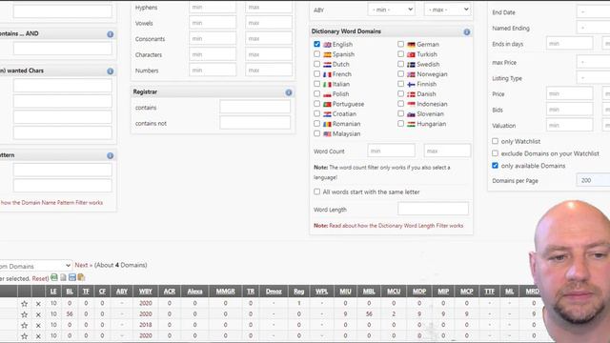Viewport: 610px width, 343px height.
Task: Star the row with WBY 2018
Action: pyautogui.click(x=24, y=325)
